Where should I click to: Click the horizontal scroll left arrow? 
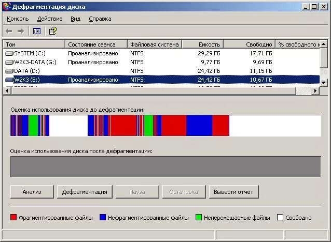pyautogui.click(x=7, y=91)
